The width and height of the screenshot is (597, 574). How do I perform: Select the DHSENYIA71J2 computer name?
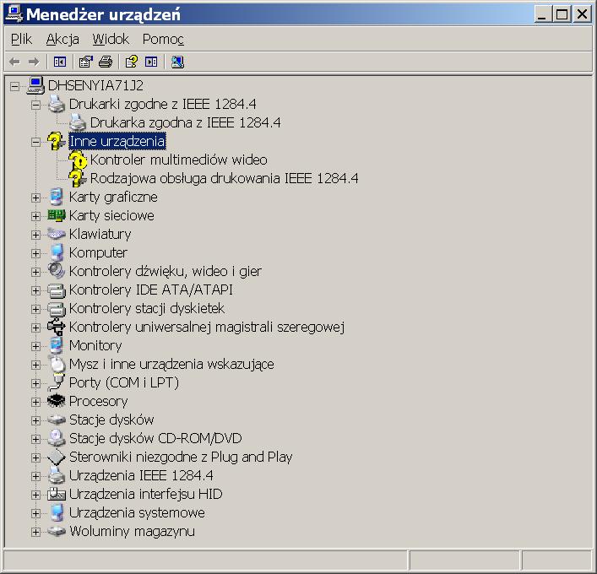click(95, 85)
